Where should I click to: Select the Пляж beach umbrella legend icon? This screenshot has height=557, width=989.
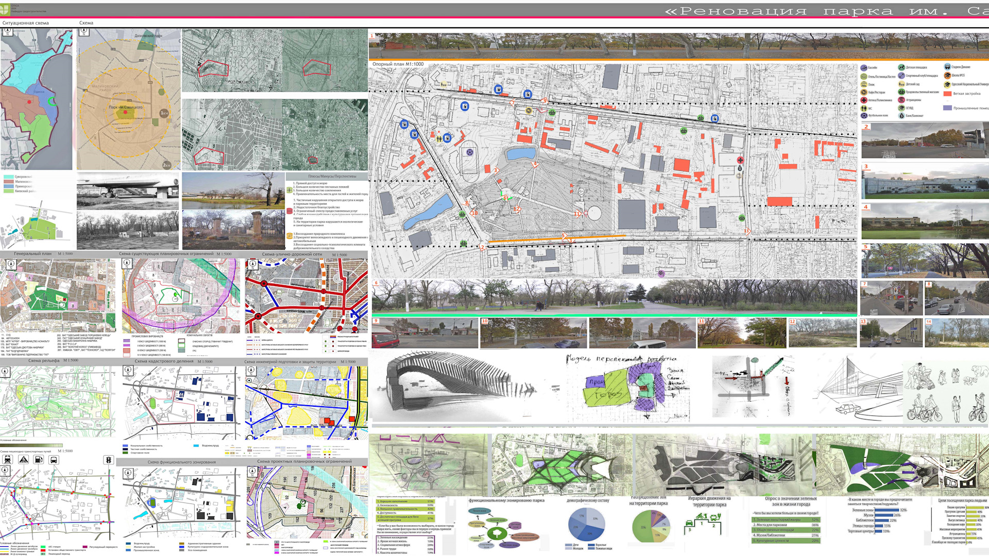click(x=864, y=84)
